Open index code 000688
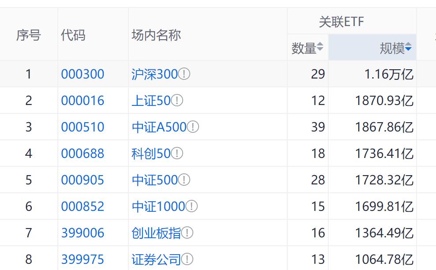This screenshot has width=436, height=270. [83, 153]
